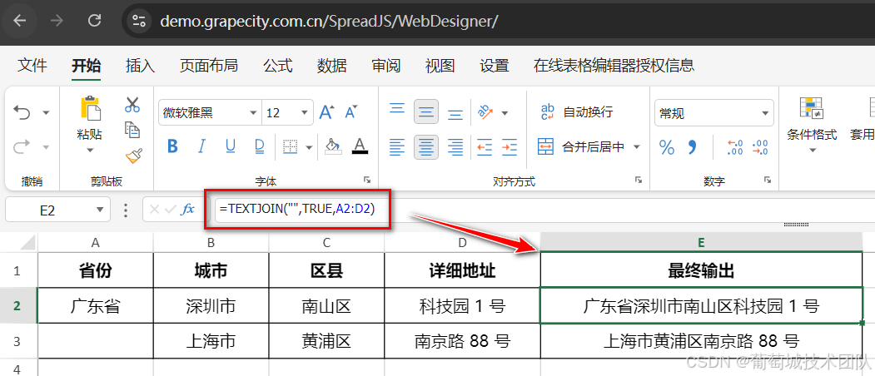
Task: Click the browser address bar URL
Action: pos(329,21)
